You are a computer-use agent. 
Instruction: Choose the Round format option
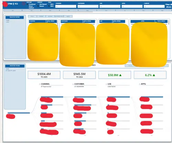(42, 6)
